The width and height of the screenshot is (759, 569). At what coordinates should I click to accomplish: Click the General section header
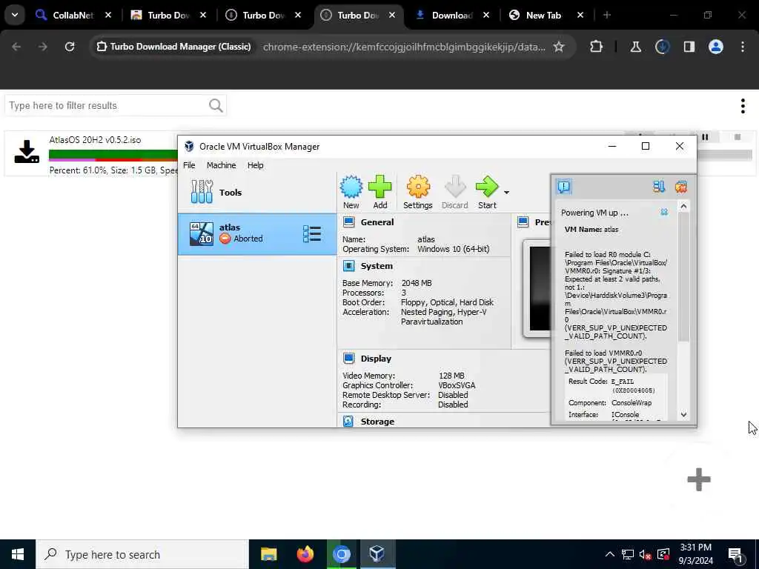point(377,222)
